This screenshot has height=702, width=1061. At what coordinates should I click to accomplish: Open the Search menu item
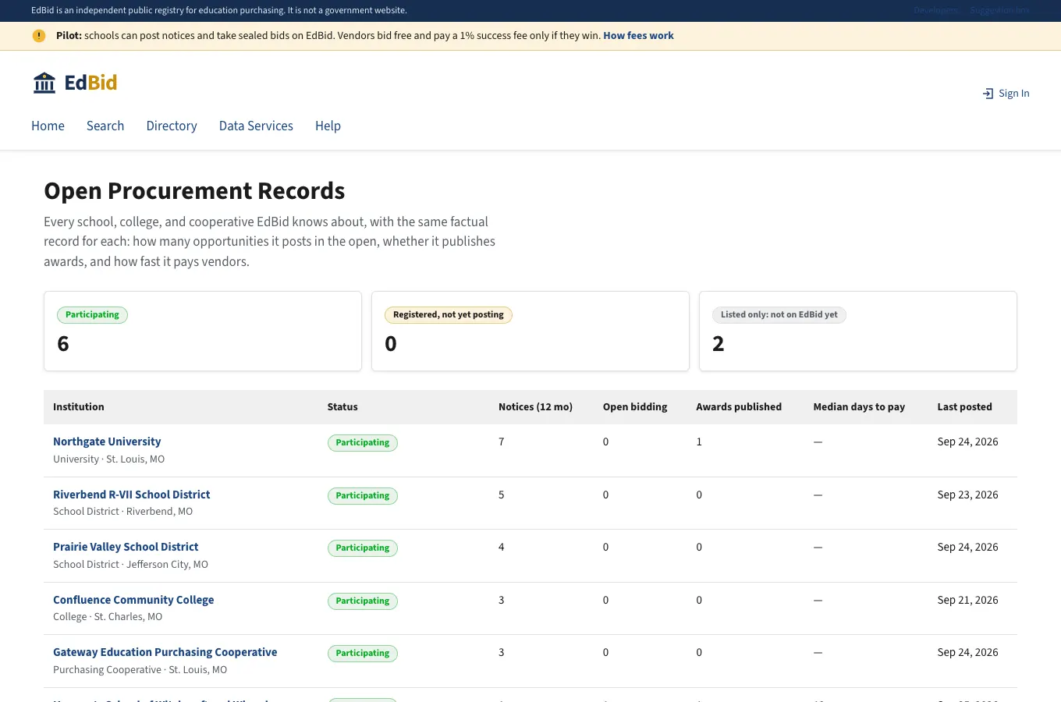click(105, 126)
